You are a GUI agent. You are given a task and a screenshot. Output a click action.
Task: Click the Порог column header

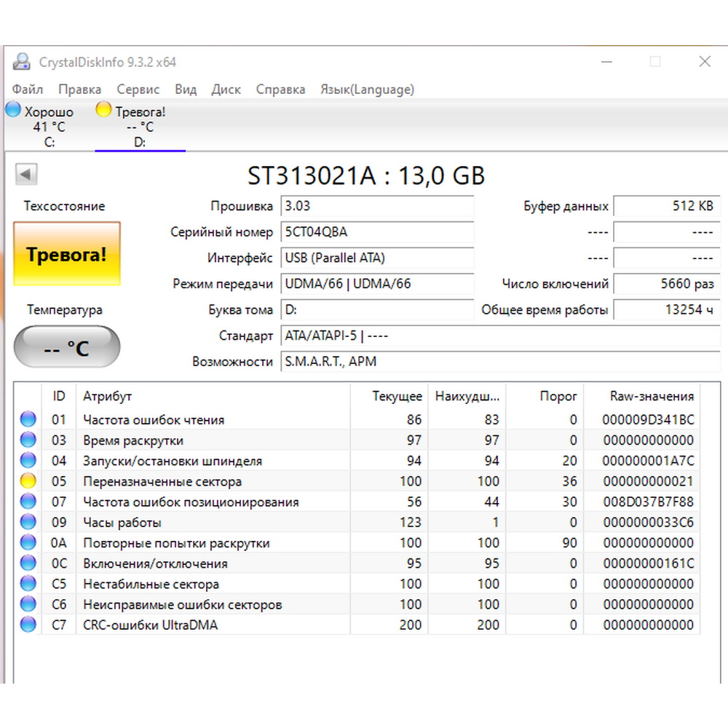coord(545,396)
